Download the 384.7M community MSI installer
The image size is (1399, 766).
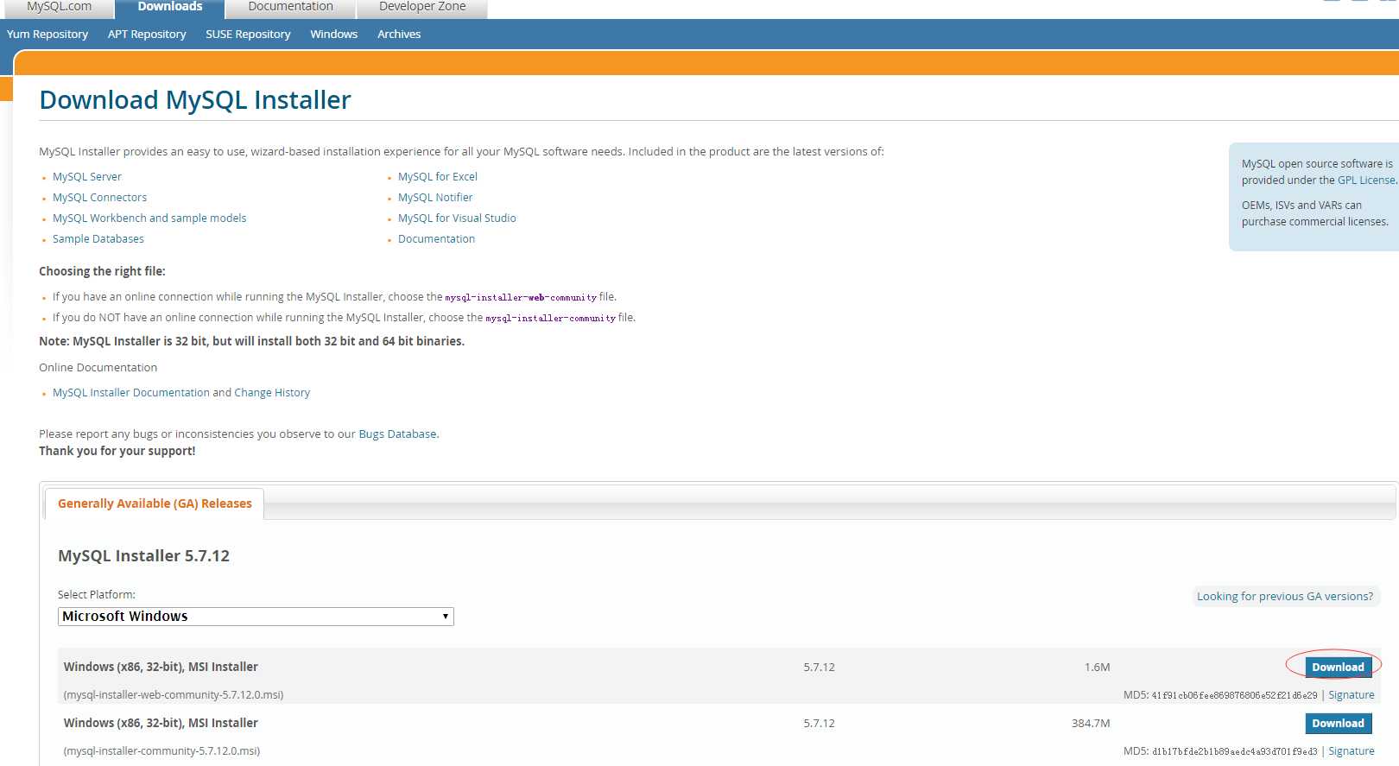[1338, 723]
